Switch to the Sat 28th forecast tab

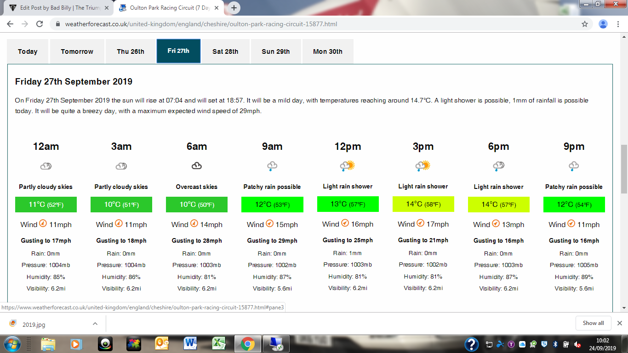(x=225, y=51)
